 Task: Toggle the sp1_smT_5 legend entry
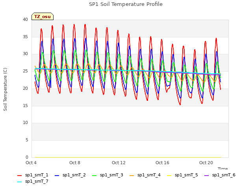tap(182, 175)
